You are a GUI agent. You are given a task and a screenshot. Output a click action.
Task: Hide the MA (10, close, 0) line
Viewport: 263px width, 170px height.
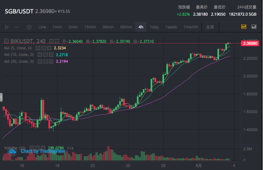click(40, 55)
